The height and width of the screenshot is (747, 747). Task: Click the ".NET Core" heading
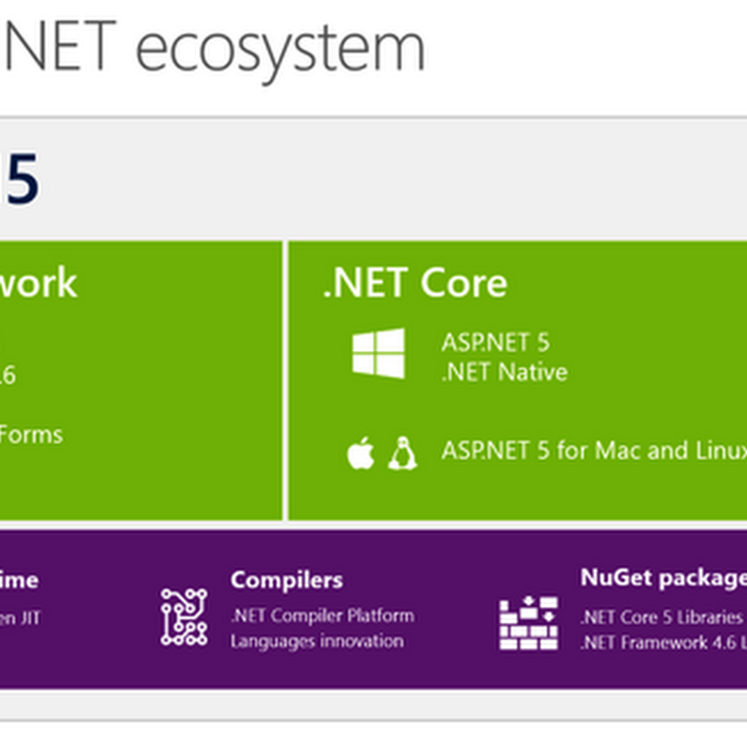click(x=415, y=283)
